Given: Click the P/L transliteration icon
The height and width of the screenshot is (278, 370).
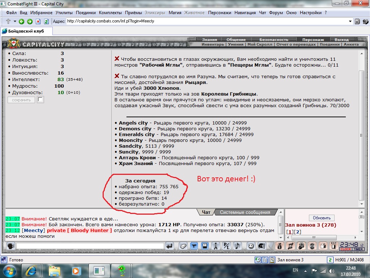Looking at the screenshot, I should pos(226,246).
